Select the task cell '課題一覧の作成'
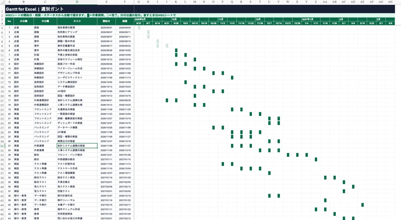The image size is (401, 220). [77, 41]
